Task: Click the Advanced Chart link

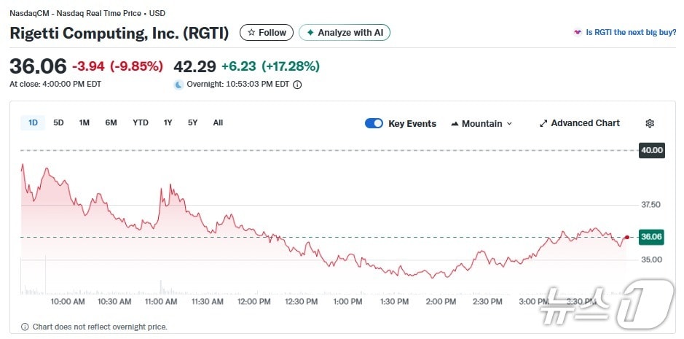Action: coord(585,123)
